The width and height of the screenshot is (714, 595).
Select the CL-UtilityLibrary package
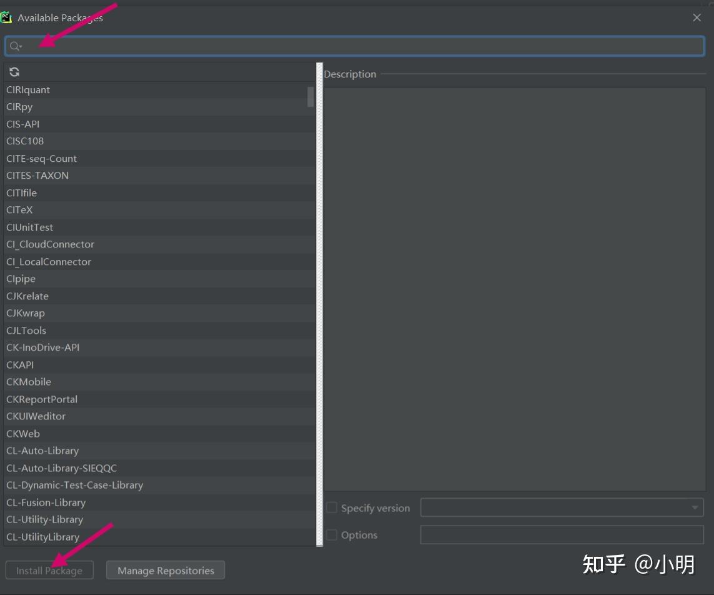click(x=159, y=537)
